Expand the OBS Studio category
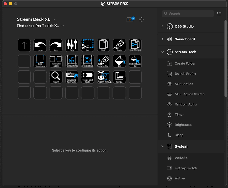The image size is (228, 188). tap(163, 26)
